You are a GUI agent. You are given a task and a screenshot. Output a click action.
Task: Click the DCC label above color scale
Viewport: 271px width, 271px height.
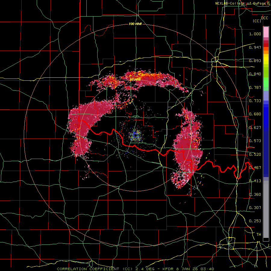click(264, 18)
